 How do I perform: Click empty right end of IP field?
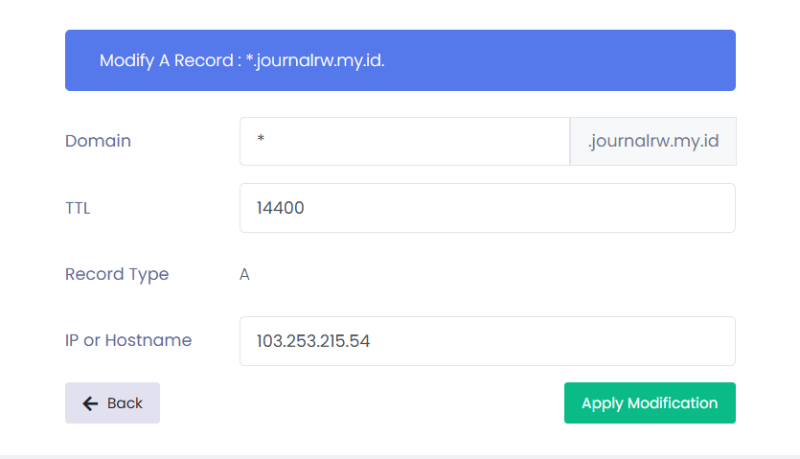pyautogui.click(x=690, y=341)
